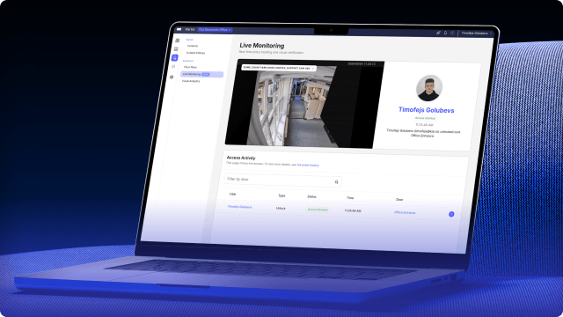Screen dimensions: 563x317
Task: Open the Visual Analytics menu item
Action: pos(191,81)
